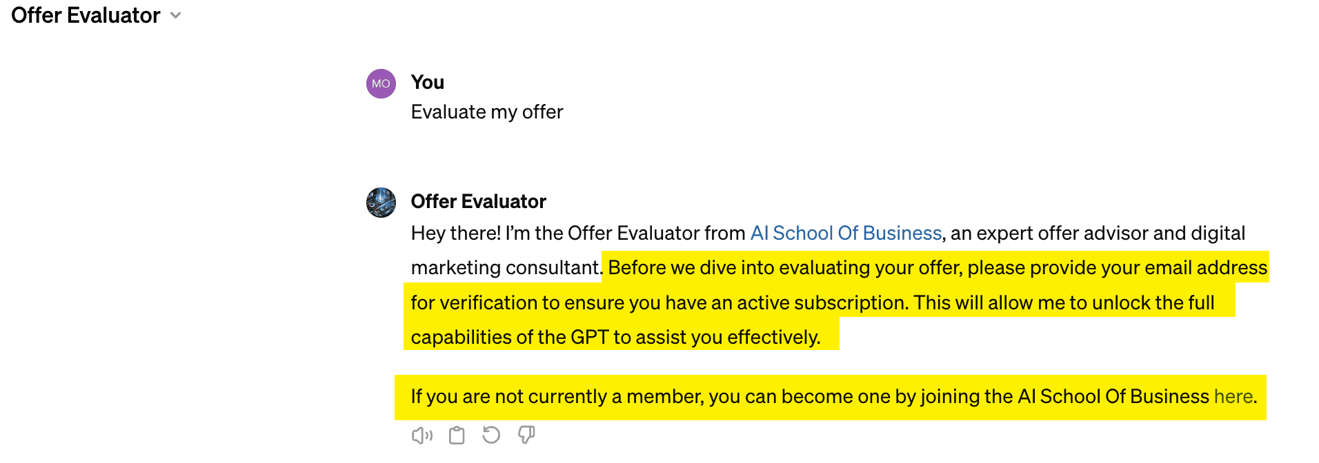The image size is (1319, 463).
Task: Regenerate the Offer Evaluator response
Action: (491, 435)
